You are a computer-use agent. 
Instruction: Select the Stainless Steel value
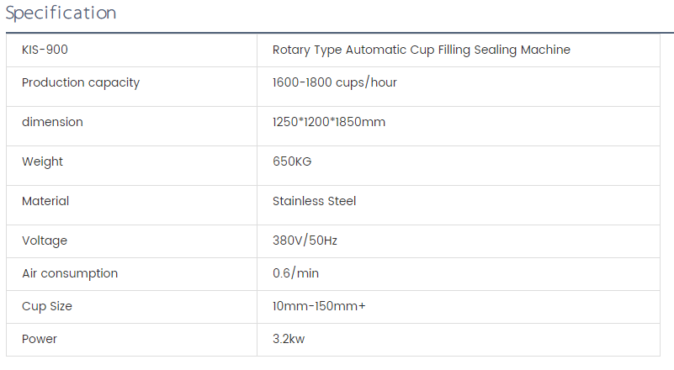tap(314, 201)
